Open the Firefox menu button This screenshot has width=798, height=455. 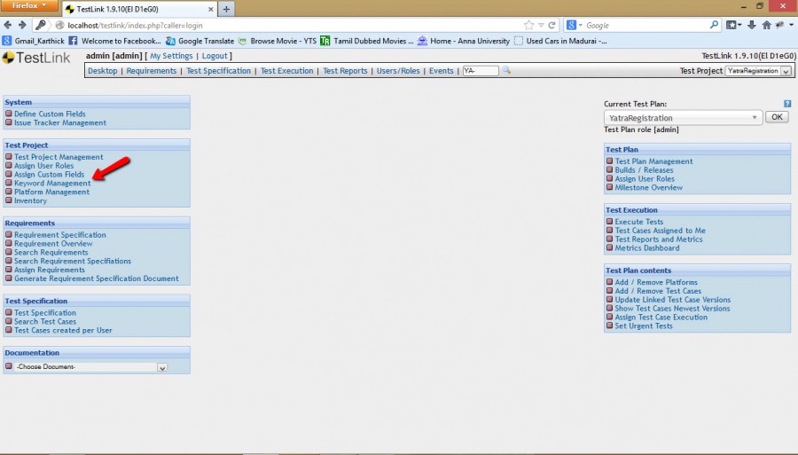pyautogui.click(x=29, y=5)
